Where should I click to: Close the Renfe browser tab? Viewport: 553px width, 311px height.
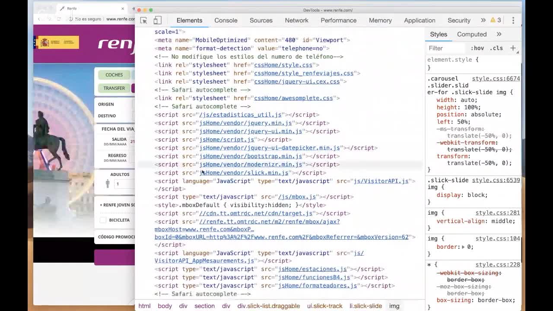[x=123, y=9]
